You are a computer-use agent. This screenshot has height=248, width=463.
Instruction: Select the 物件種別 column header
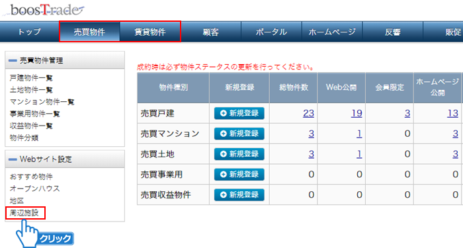coord(173,88)
